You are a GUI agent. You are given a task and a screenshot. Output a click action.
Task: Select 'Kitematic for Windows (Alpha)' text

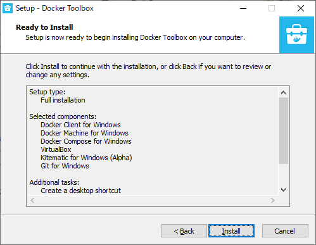(86, 158)
